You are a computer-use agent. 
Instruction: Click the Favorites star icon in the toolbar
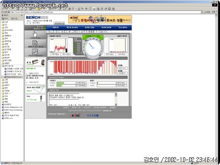pos(39,9)
